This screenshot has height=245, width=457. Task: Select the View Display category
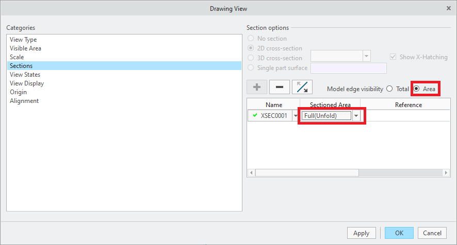tap(27, 83)
